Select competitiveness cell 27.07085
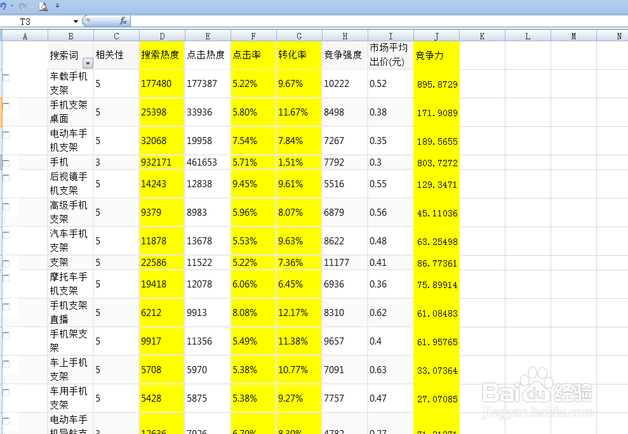The height and width of the screenshot is (434, 628). click(x=436, y=398)
